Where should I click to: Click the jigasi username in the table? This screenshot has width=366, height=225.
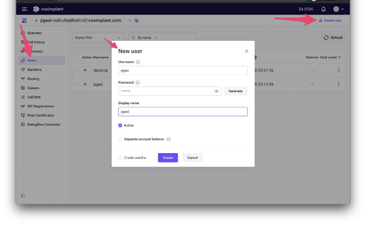pyautogui.click(x=98, y=84)
